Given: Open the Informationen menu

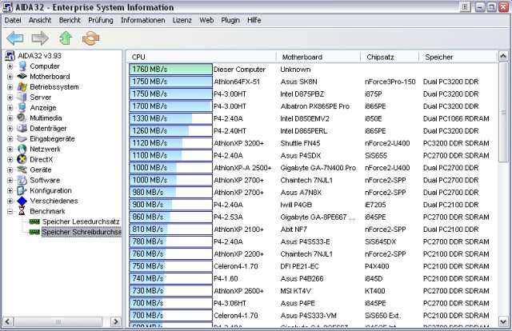Looking at the screenshot, I should pyautogui.click(x=142, y=20).
